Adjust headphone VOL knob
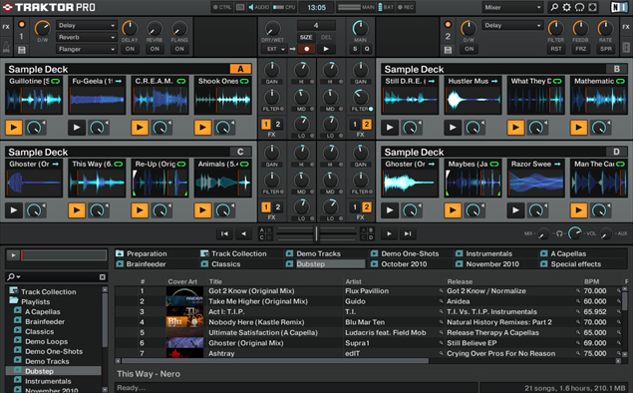 tap(575, 233)
